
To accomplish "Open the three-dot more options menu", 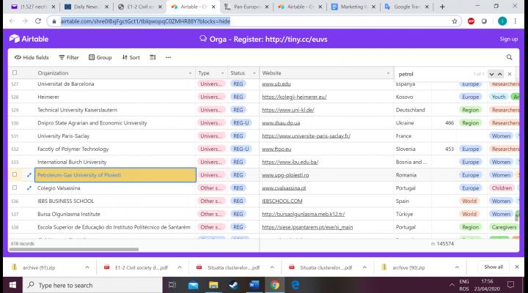I will tap(169, 58).
